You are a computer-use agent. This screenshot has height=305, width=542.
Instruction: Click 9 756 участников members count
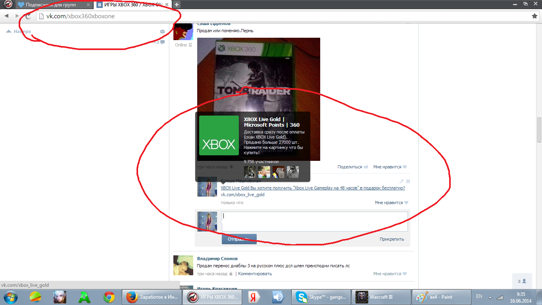pos(261,162)
